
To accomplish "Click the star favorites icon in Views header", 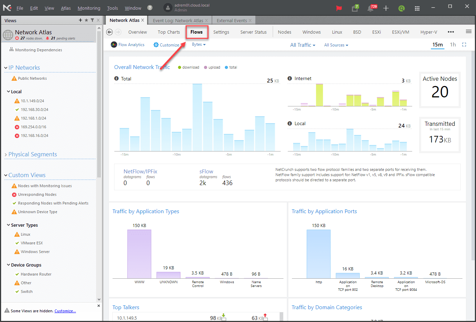I will click(x=86, y=20).
